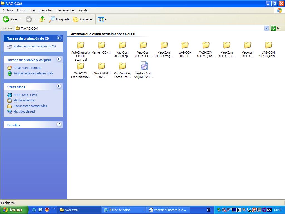The width and height of the screenshot is (285, 214).
Task: Click the Ir go button
Action: point(275,28)
